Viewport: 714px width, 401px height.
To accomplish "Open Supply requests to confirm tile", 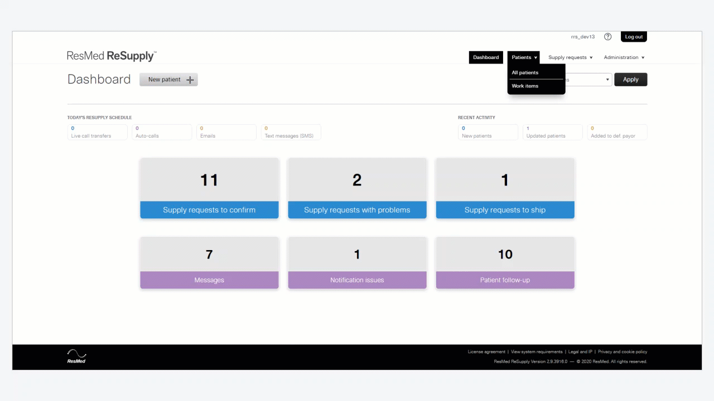I will 209,188.
